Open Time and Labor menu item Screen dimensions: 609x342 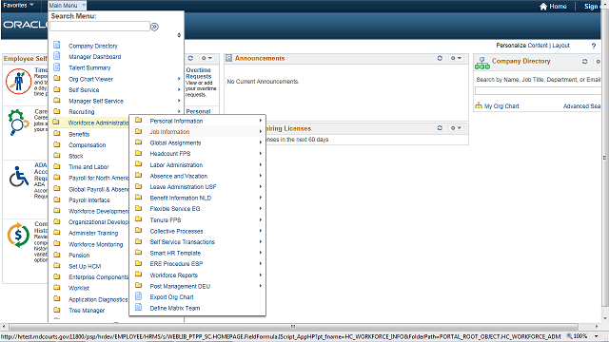coord(89,167)
